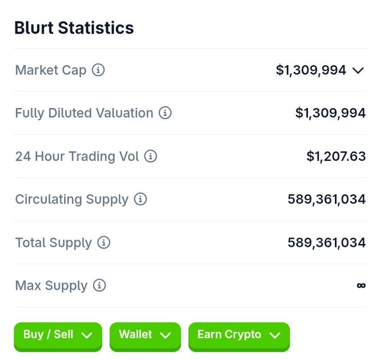Viewport: 381px width, 360px height.
Task: Expand the Market Cap value chevron
Action: pos(358,70)
